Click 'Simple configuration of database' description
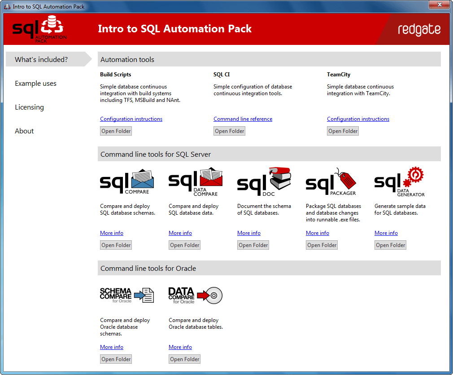The width and height of the screenshot is (453, 375). coord(253,90)
